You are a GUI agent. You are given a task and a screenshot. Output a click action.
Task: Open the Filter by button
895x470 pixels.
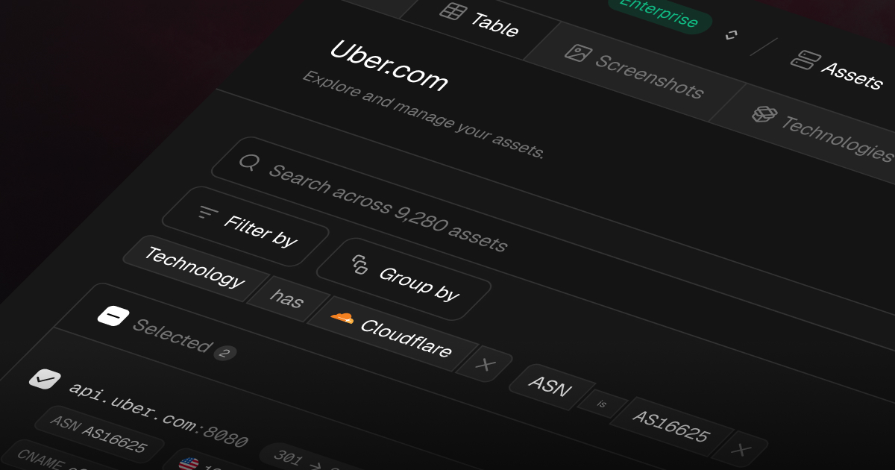(x=245, y=226)
